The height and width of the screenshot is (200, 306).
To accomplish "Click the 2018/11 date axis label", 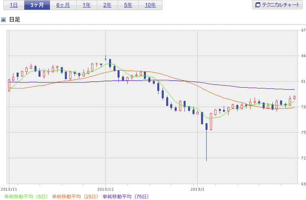I will pyautogui.click(x=9, y=189).
